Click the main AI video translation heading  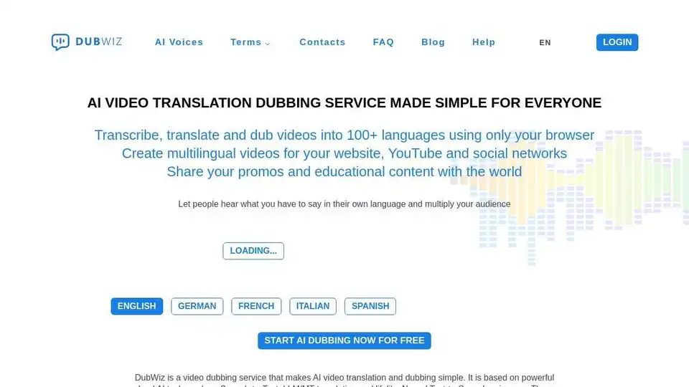344,102
